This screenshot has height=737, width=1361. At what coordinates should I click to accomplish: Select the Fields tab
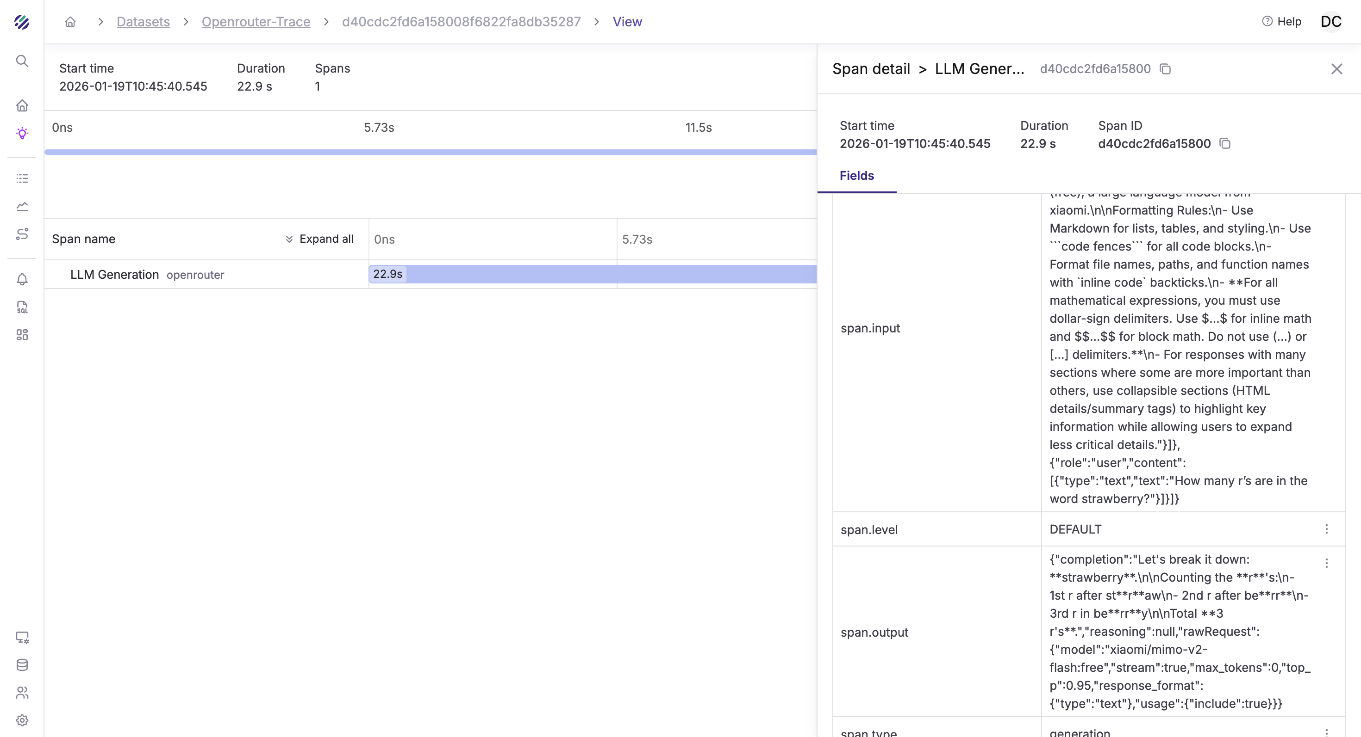click(856, 176)
